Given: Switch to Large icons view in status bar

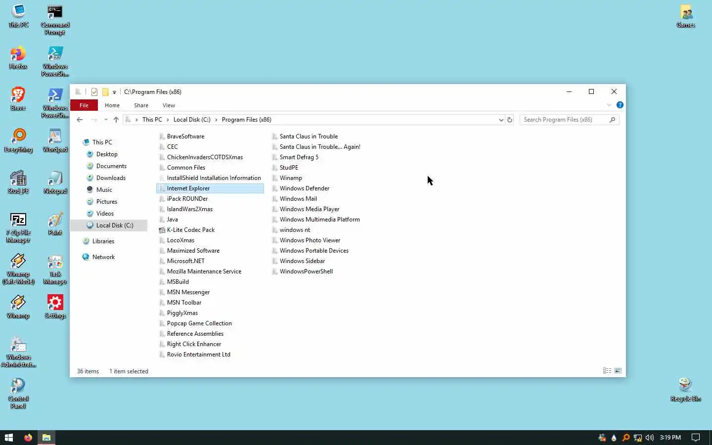Looking at the screenshot, I should 618,371.
